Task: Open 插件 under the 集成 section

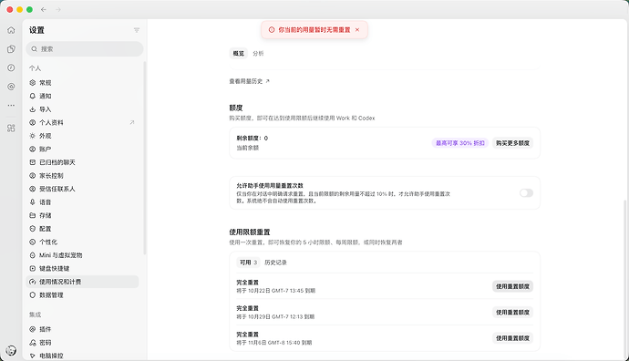Action: [x=82, y=329]
